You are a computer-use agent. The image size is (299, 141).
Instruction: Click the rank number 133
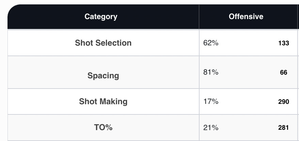284,43
